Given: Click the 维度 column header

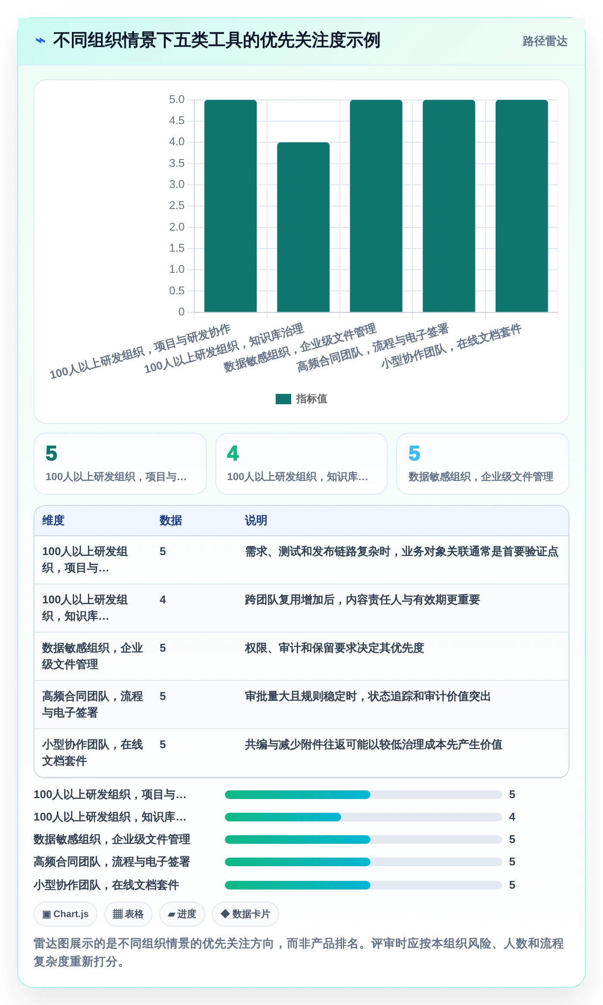Looking at the screenshot, I should 53,521.
